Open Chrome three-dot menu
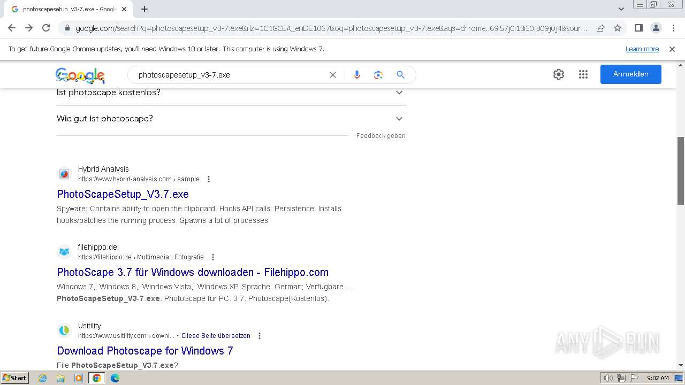Viewport: 685px width, 385px height. pyautogui.click(x=673, y=28)
